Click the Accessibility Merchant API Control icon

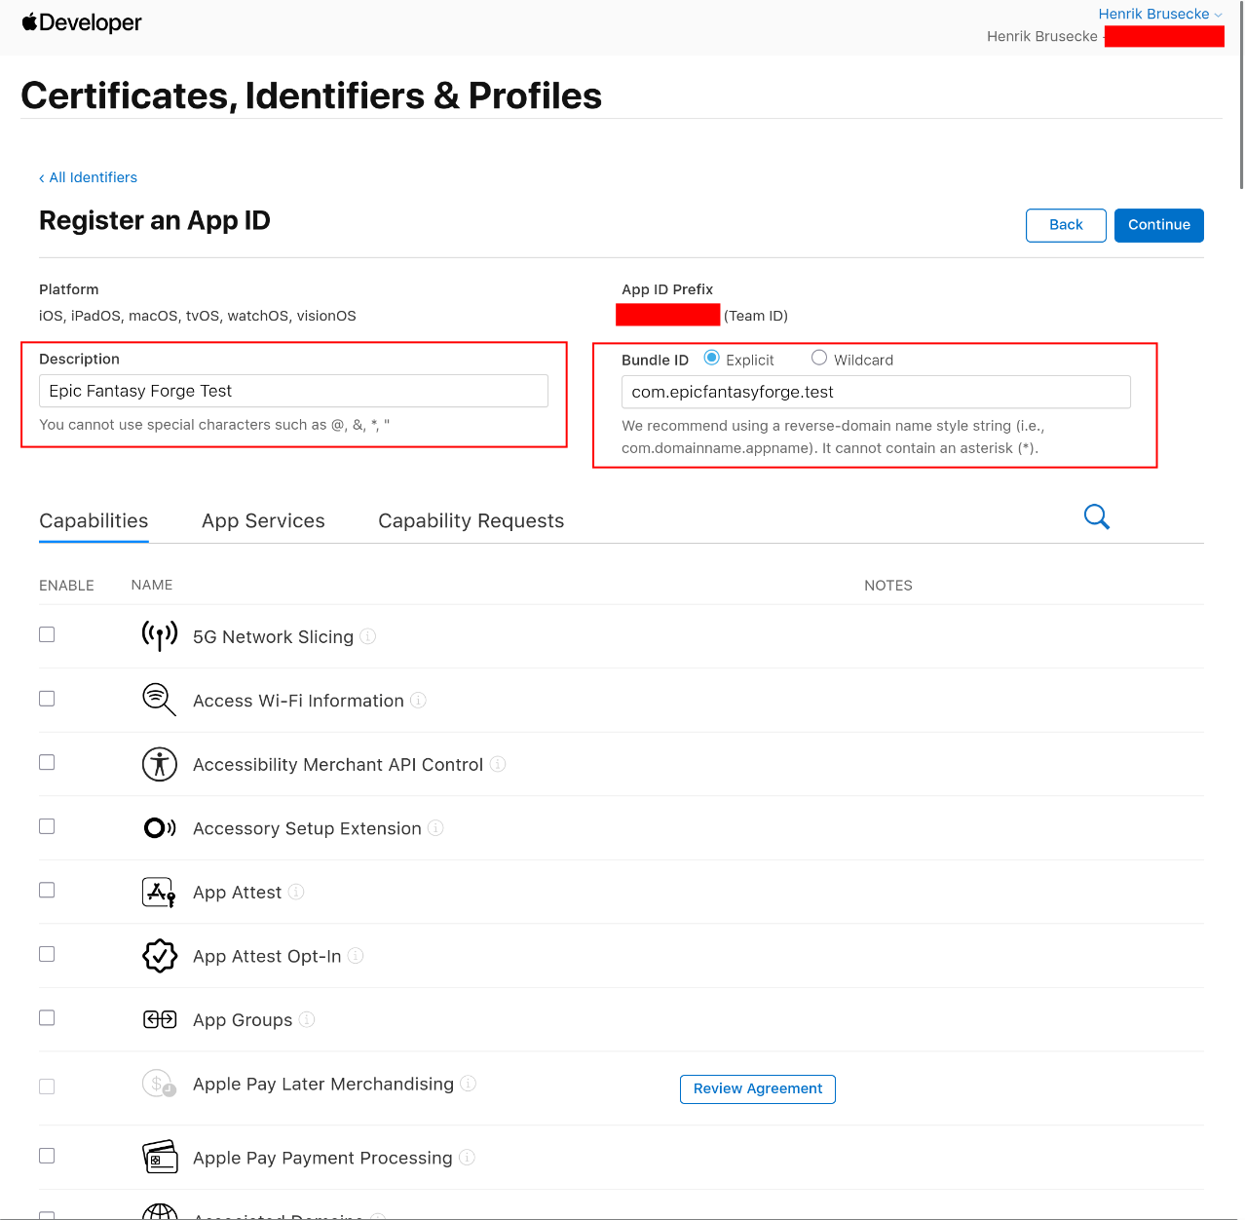(160, 764)
